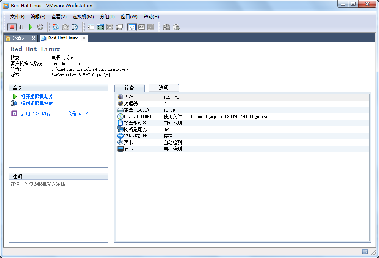
Task: Open the Snapshot Manager toolbar icon
Action: (x=75, y=27)
